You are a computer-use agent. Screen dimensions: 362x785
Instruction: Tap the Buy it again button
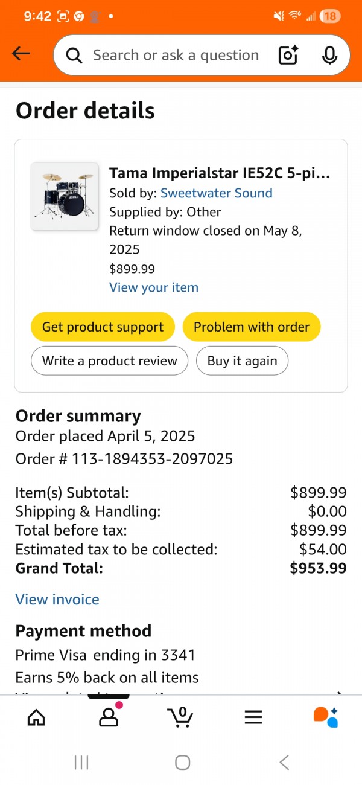[243, 361]
